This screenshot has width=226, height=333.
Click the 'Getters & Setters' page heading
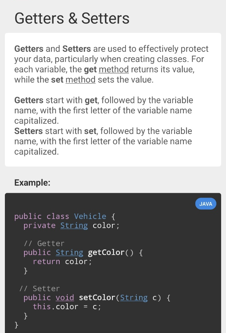point(72,18)
